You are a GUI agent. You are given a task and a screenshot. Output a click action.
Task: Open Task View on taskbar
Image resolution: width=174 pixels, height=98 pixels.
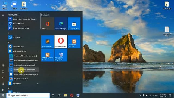tap(59, 96)
